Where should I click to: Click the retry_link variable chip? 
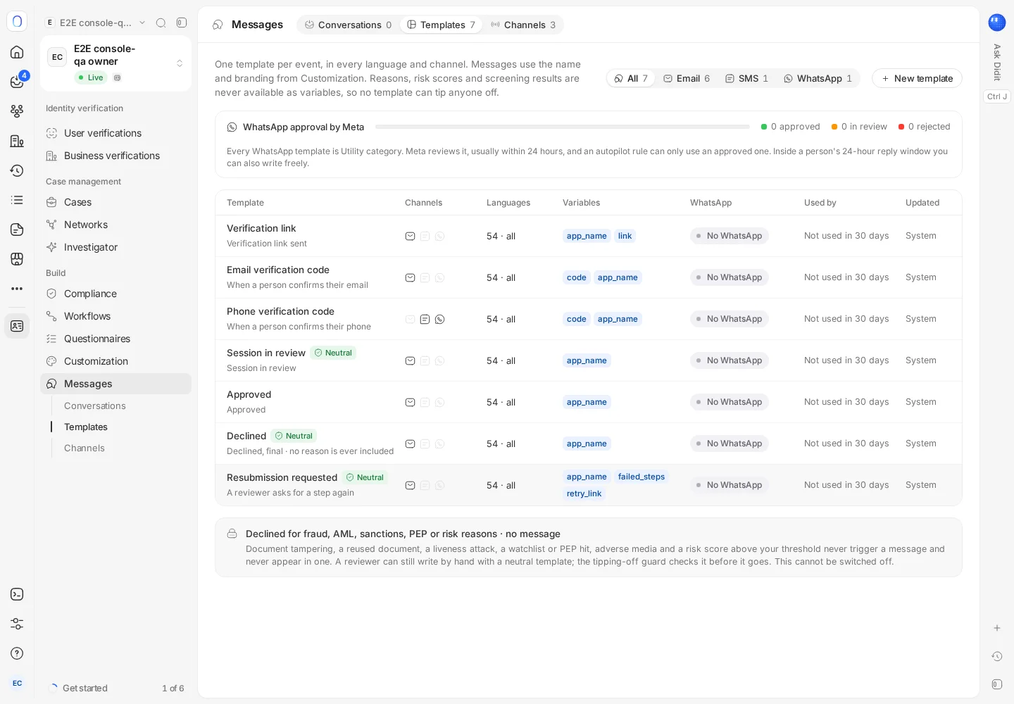tap(584, 494)
